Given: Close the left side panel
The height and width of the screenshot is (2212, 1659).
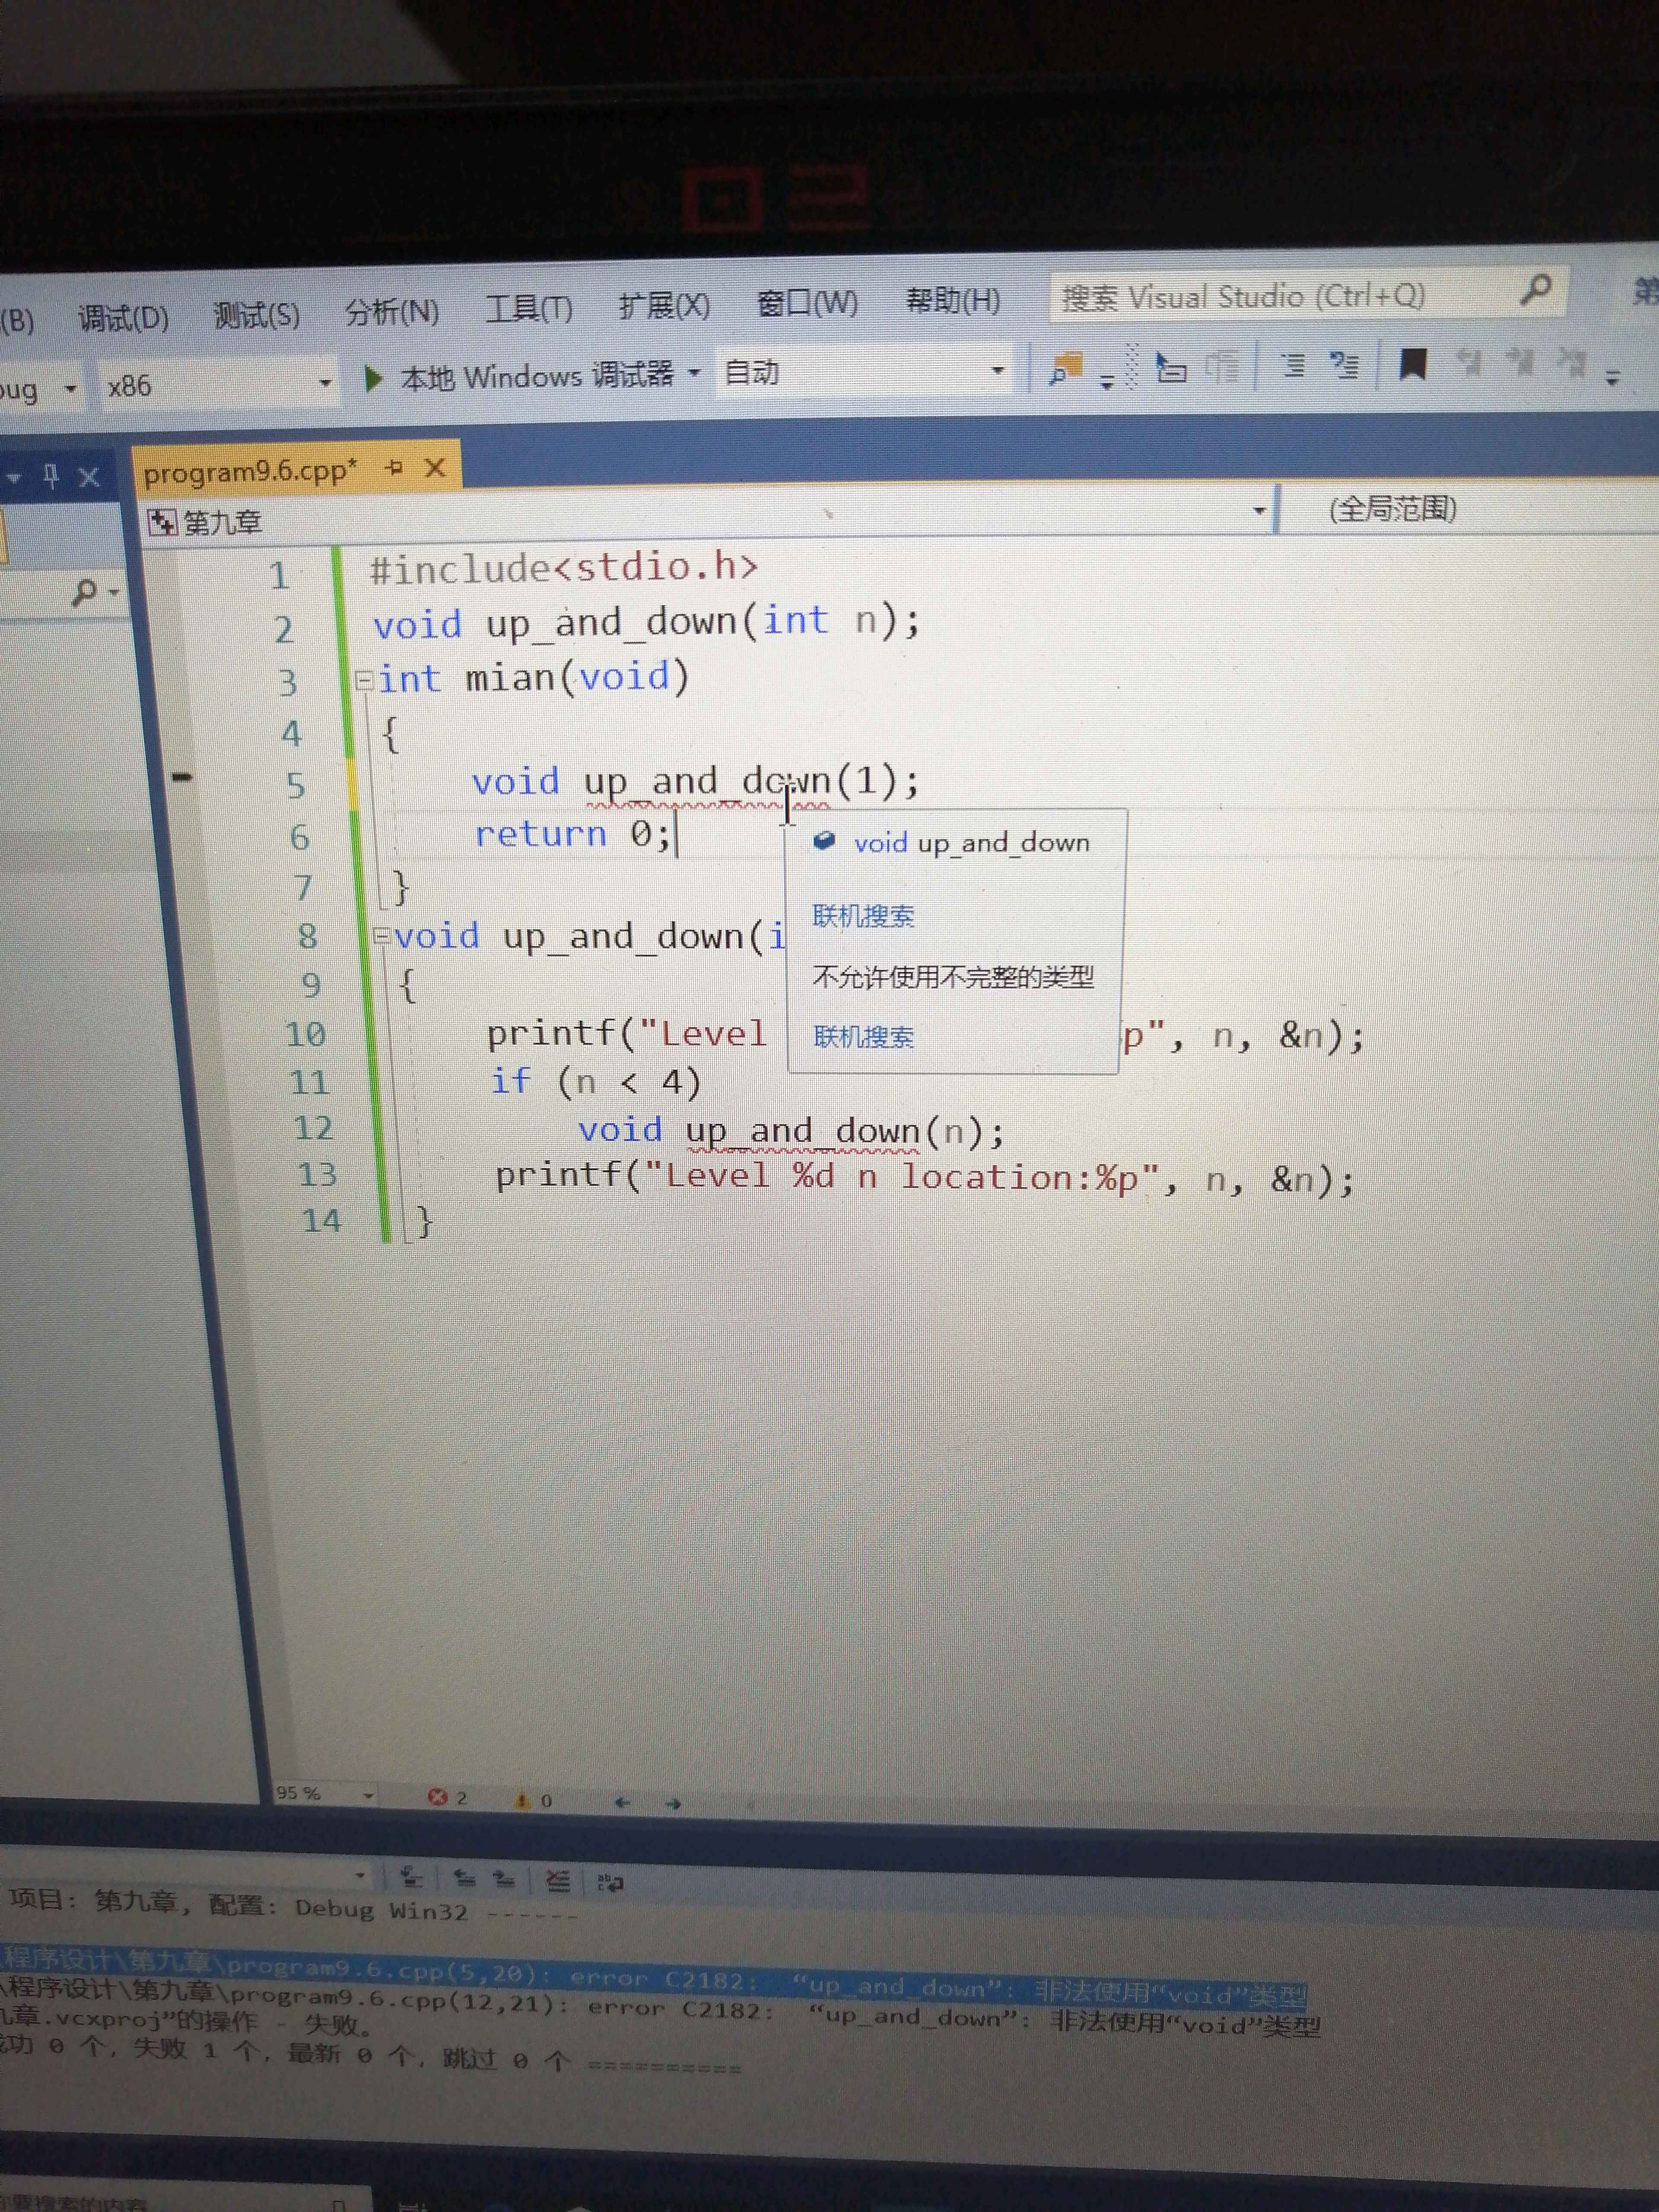Looking at the screenshot, I should pos(89,476).
